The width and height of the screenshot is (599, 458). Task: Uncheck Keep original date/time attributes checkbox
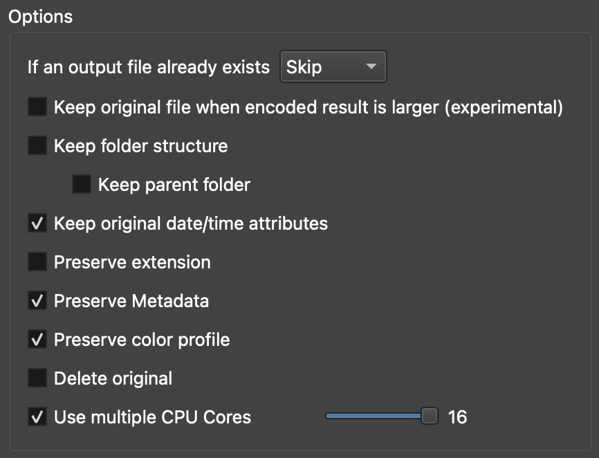37,223
